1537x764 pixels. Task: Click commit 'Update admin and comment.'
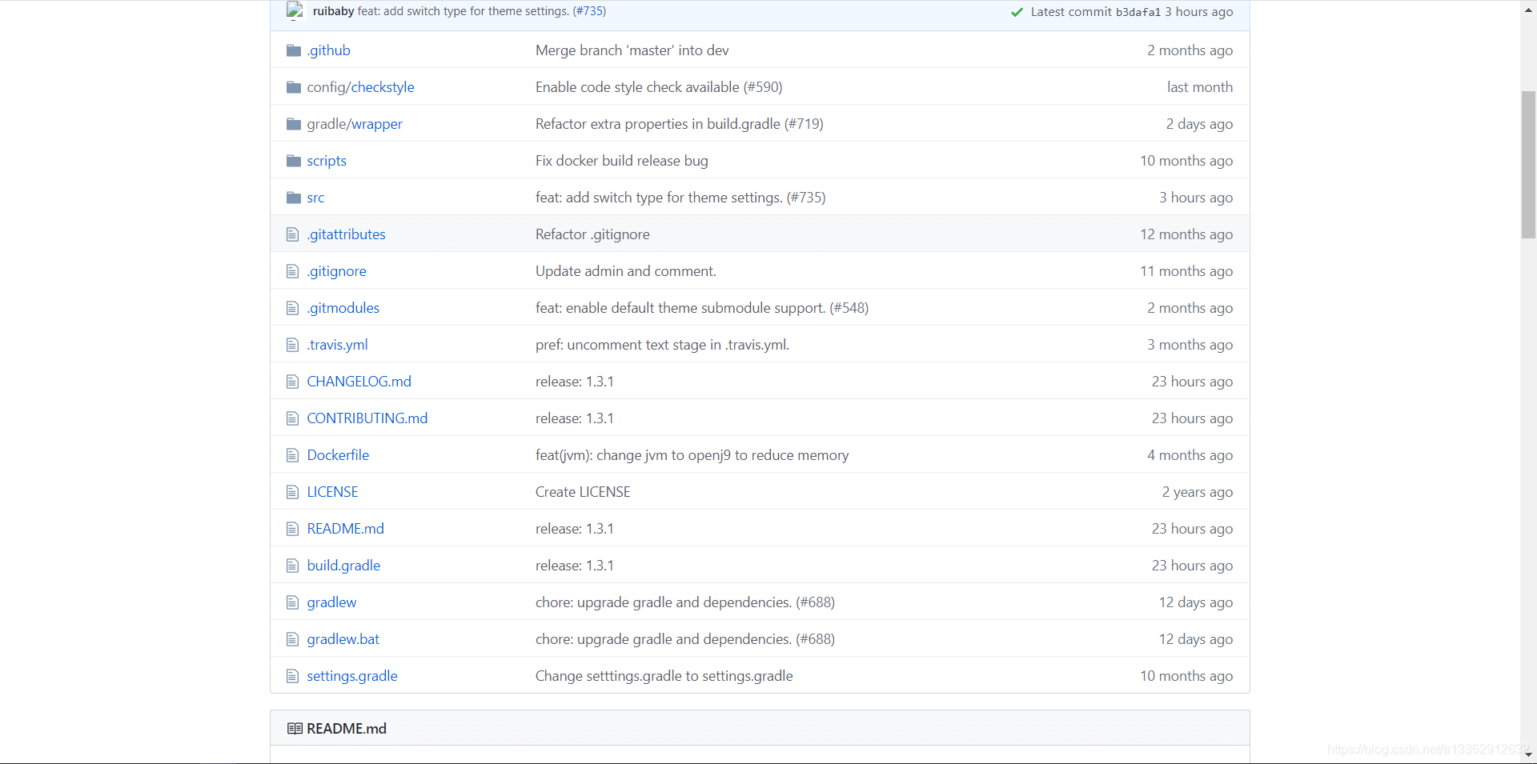coord(625,271)
